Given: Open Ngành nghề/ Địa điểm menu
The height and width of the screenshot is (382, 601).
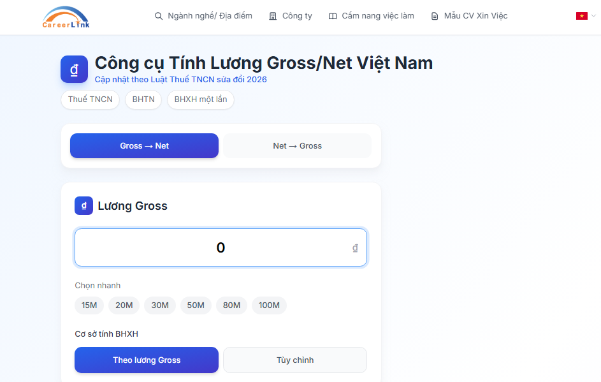Looking at the screenshot, I should click(210, 16).
